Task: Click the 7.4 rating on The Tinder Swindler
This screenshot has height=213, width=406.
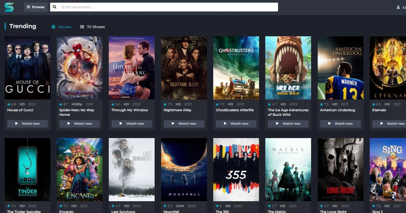Action: 12,206
